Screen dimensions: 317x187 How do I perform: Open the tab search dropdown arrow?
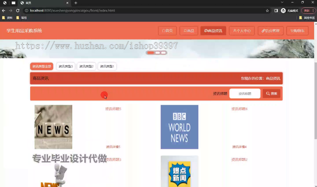(x=282, y=2)
